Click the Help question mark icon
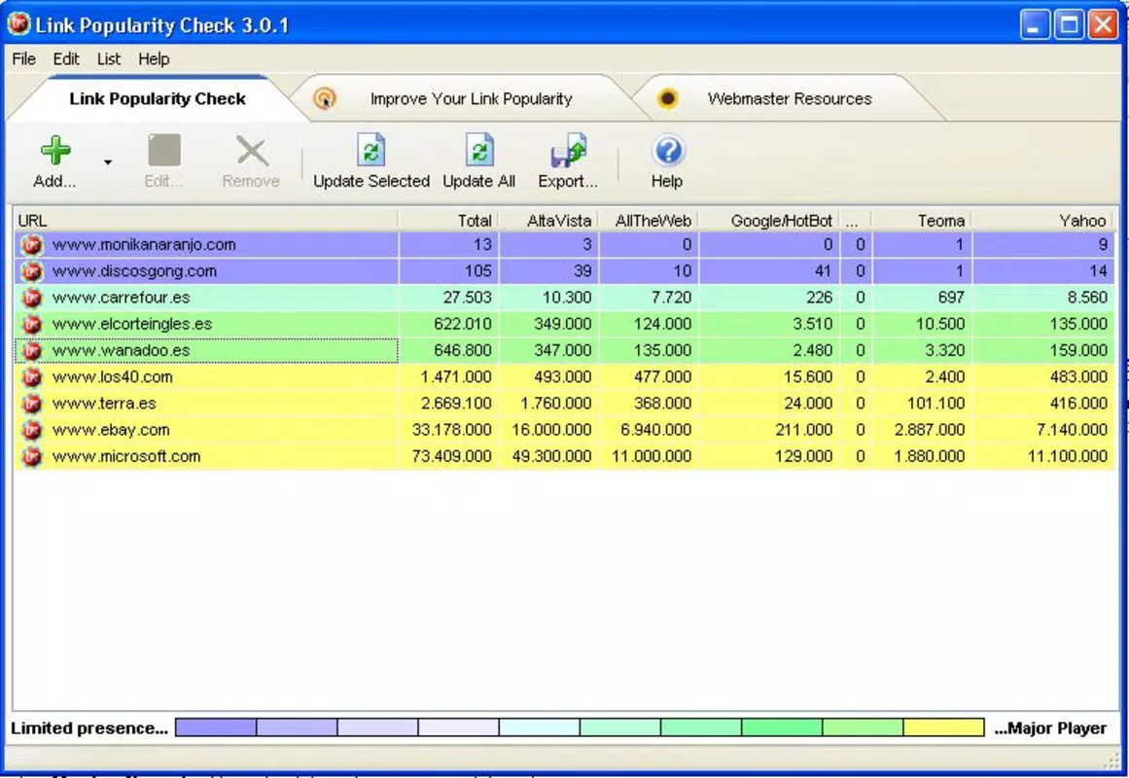The width and height of the screenshot is (1129, 778). click(667, 152)
